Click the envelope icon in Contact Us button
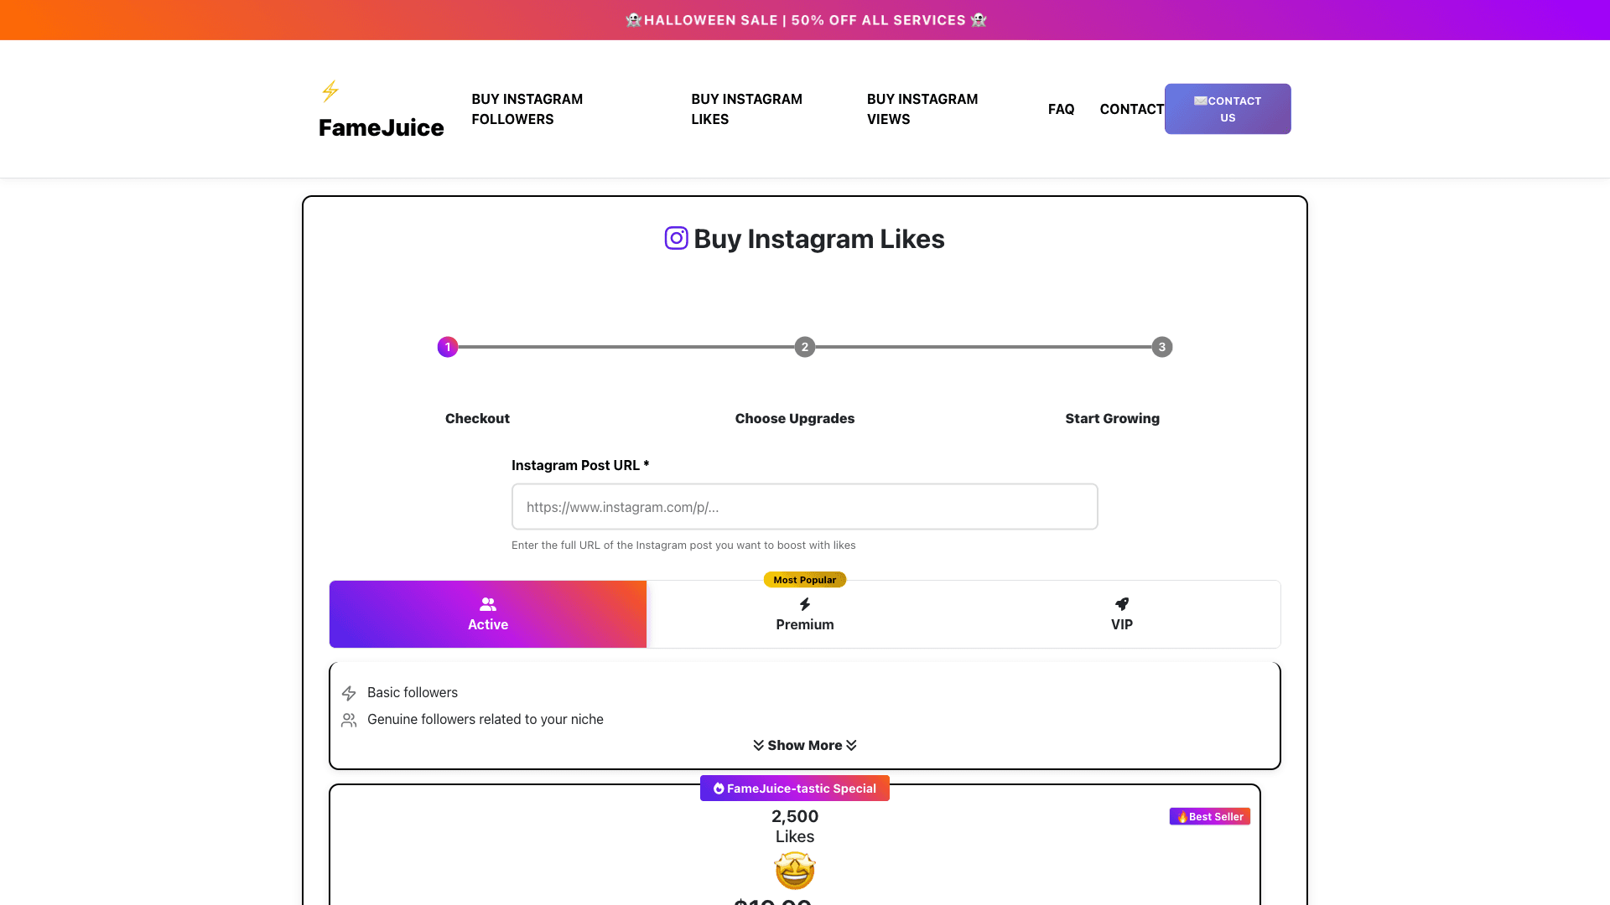1610x905 pixels. pos(1200,100)
